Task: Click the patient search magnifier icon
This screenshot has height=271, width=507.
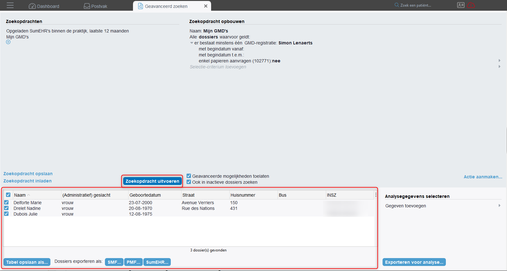Action: [397, 5]
